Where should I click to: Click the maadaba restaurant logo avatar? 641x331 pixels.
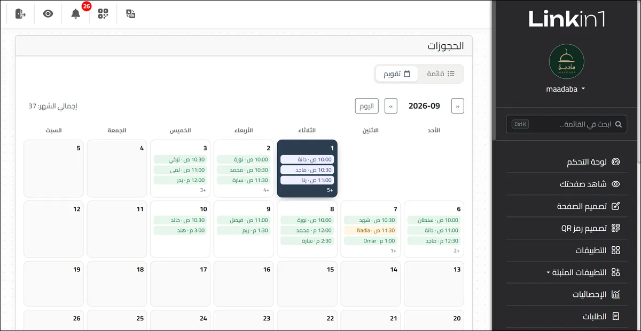pyautogui.click(x=567, y=61)
